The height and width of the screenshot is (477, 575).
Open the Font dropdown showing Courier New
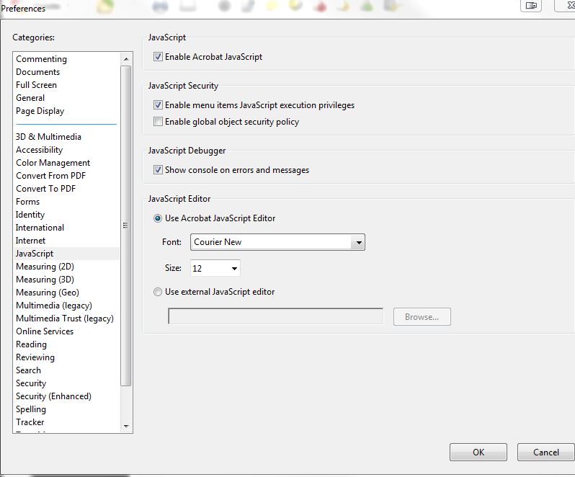point(277,242)
